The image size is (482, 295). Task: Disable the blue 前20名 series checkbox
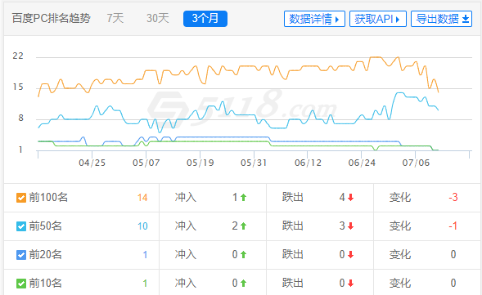21,255
